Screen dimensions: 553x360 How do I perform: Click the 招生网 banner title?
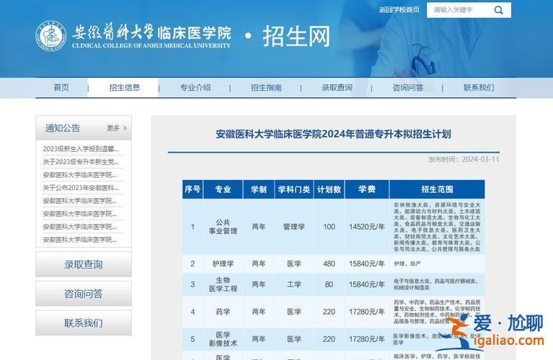click(x=296, y=36)
